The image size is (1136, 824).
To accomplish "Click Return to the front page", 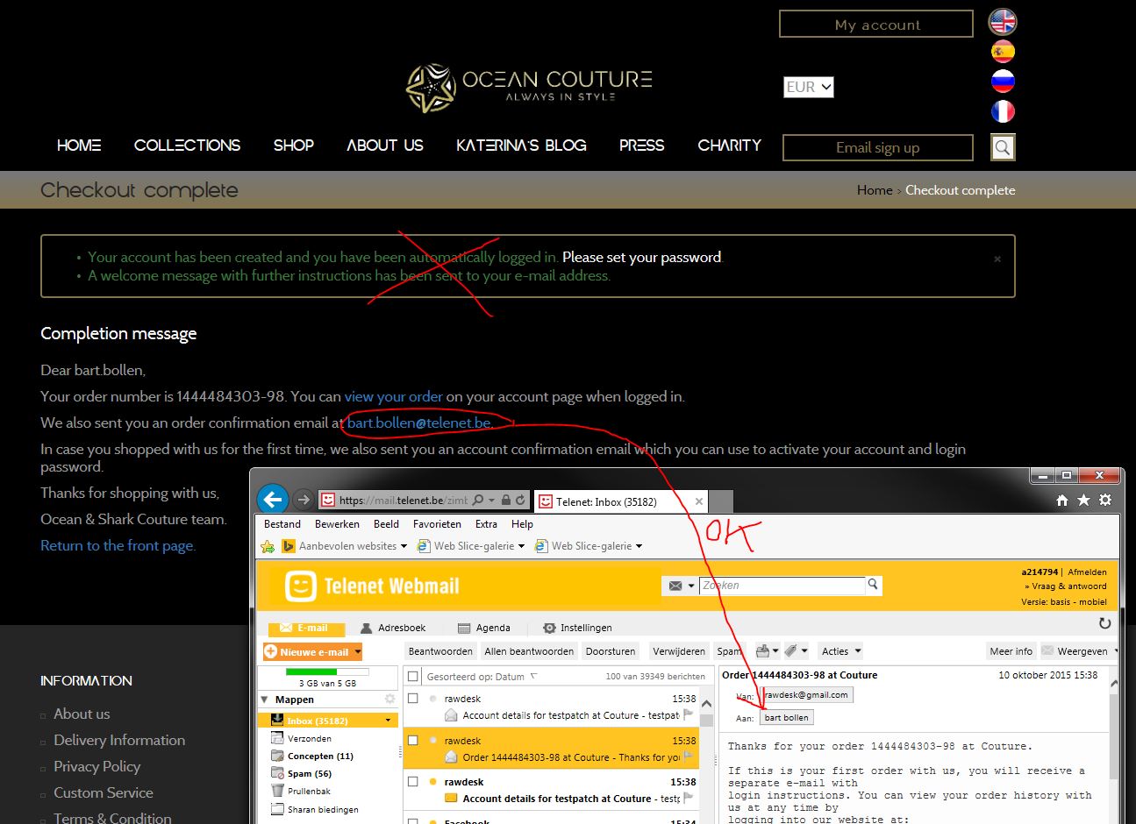I will [117, 545].
